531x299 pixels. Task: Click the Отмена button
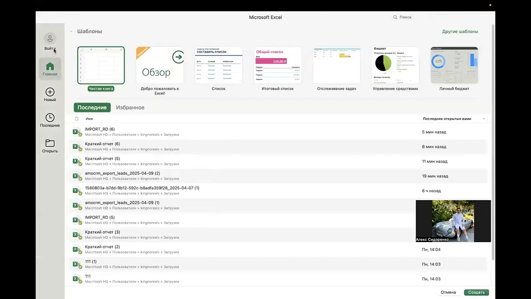click(x=448, y=292)
